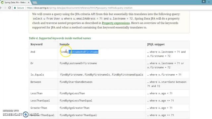Click the 'select u from User u' query code
Screen dimensions: 212x119
pyautogui.click(x=83, y=19)
